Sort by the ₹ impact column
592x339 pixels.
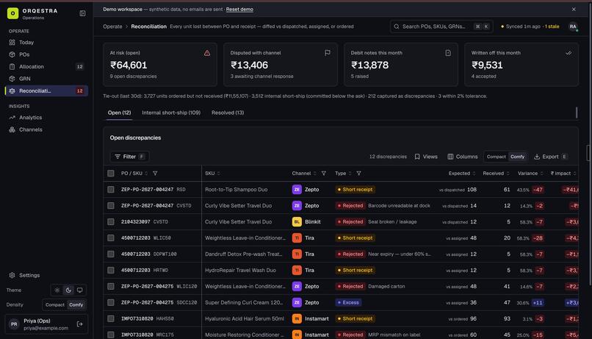coord(563,173)
